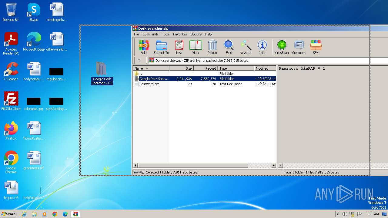Open the File menu
This screenshot has height=218, width=388.
pos(137,34)
